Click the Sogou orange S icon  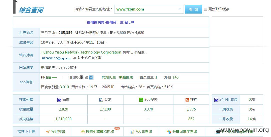[x=187, y=100]
